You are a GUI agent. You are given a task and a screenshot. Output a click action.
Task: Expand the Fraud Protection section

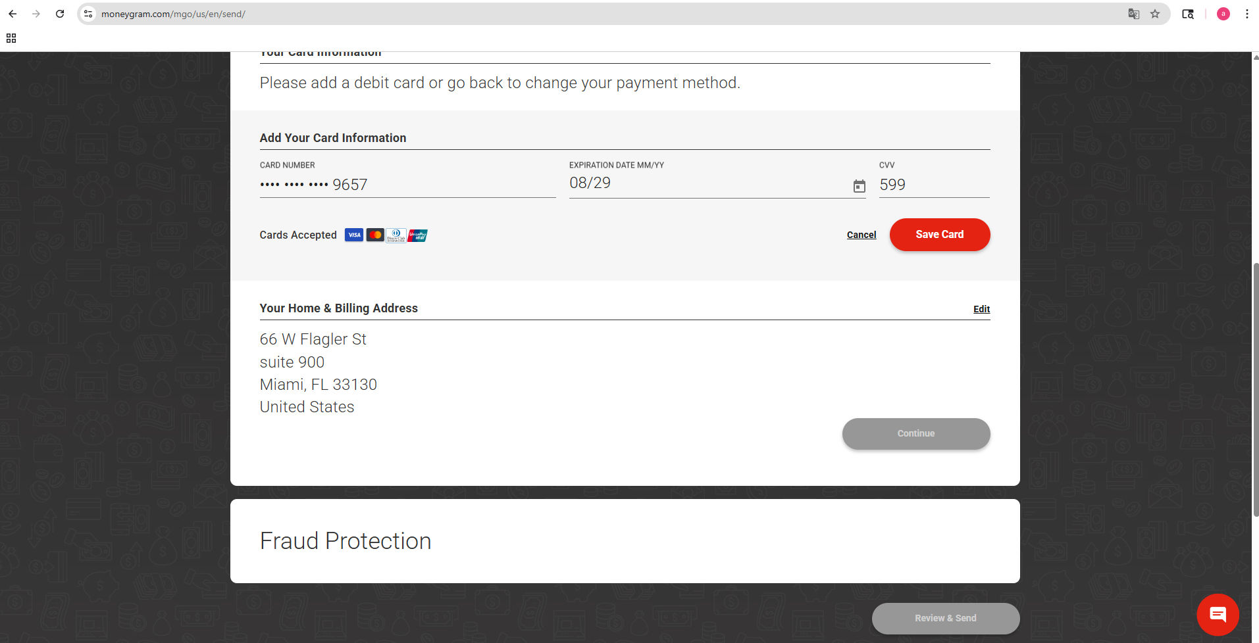click(346, 541)
